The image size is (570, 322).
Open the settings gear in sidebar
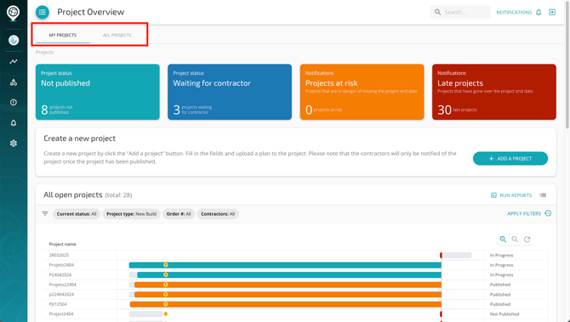click(x=14, y=144)
